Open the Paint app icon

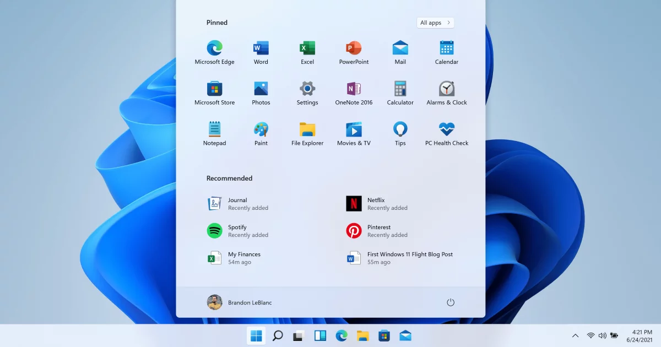[x=261, y=130]
